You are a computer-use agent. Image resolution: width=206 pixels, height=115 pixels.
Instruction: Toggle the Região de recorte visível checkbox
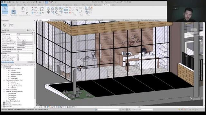[18, 57]
